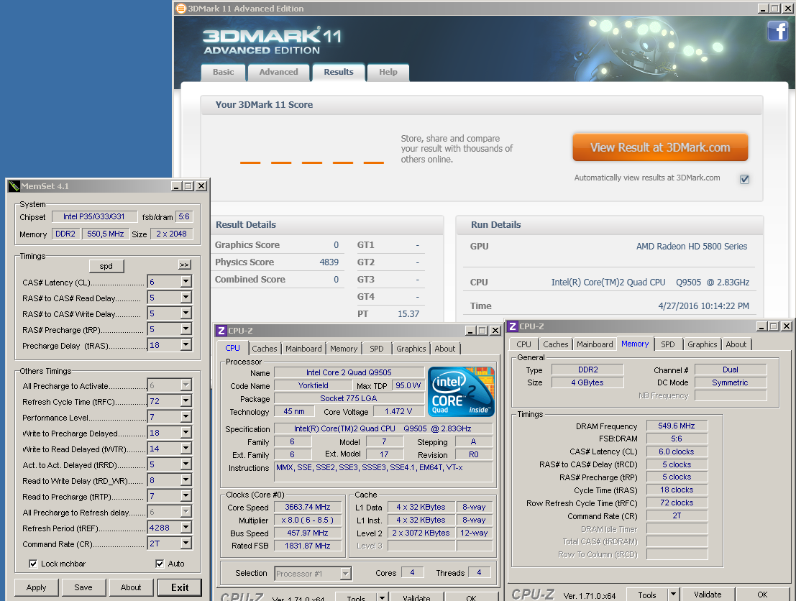796x601 pixels.
Task: Click the Core Voltage 1.472 V value
Action: tap(398, 411)
